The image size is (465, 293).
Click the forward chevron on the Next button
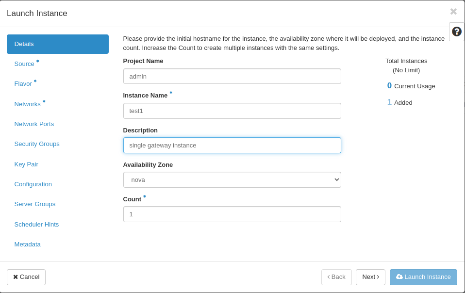(x=378, y=277)
